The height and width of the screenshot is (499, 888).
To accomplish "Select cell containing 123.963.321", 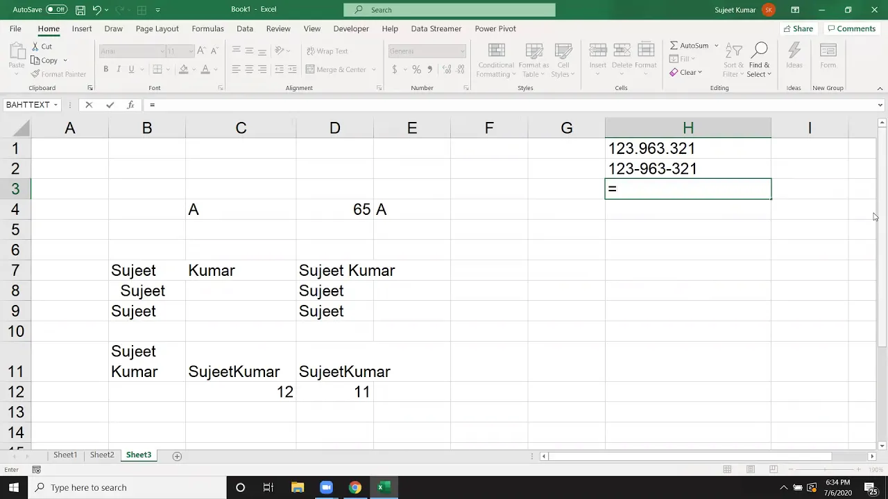I will 688,148.
